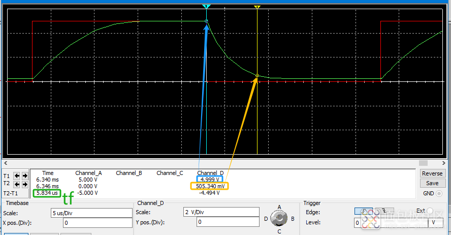
Task: Click the X pos.(Div) input field
Action: (98, 223)
